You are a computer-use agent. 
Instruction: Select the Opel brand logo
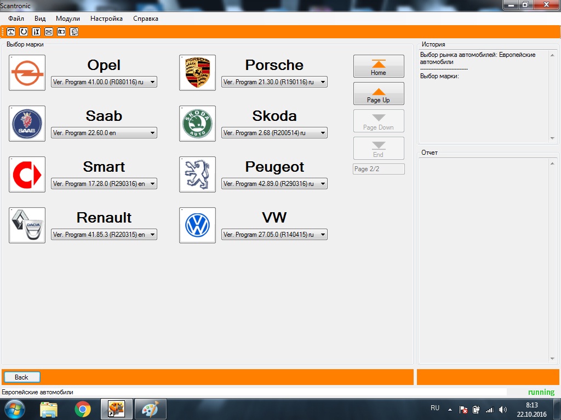click(x=27, y=73)
